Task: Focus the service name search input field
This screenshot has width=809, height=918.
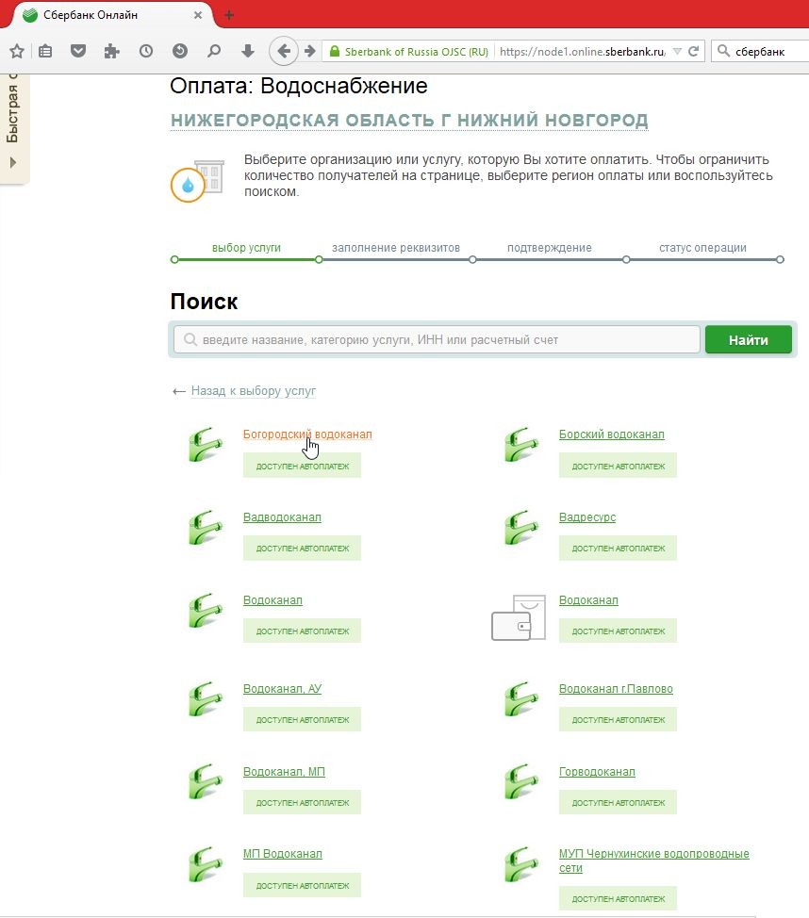Action: point(437,339)
